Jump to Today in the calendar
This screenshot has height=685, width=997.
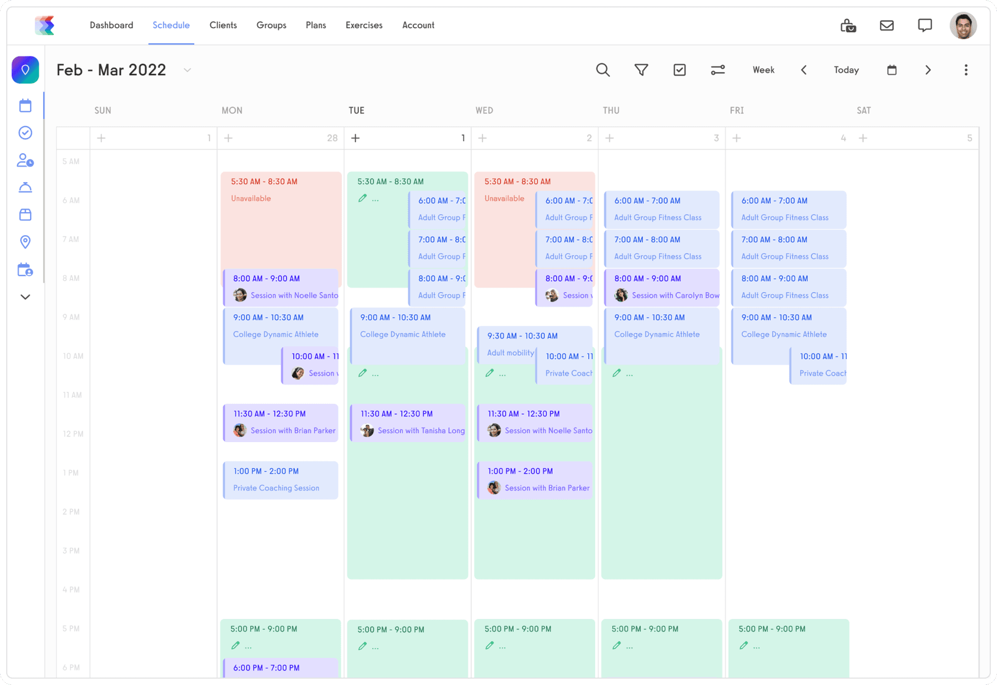click(846, 70)
